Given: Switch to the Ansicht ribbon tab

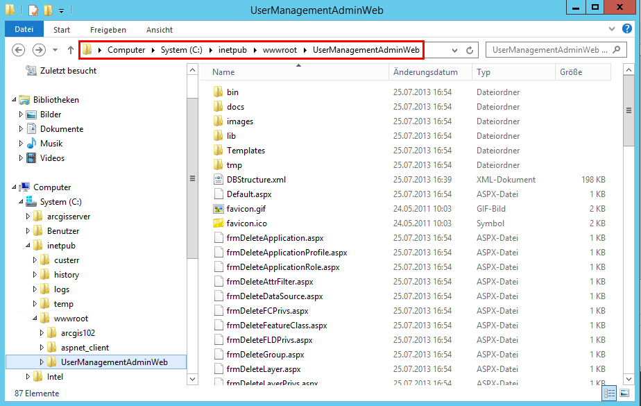Looking at the screenshot, I should click(x=159, y=30).
